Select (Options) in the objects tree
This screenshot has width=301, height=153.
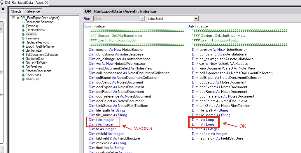32,26
